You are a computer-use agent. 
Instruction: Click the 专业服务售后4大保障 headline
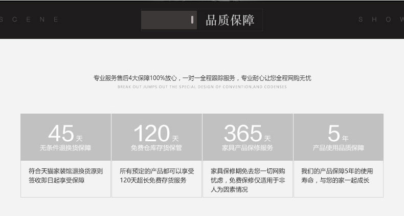click(203, 78)
